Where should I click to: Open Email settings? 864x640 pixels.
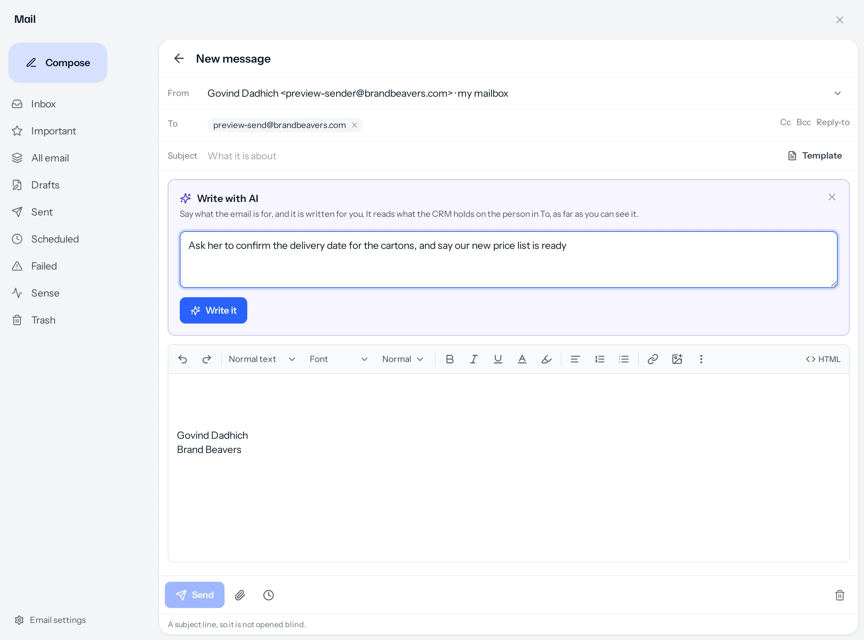tap(50, 620)
